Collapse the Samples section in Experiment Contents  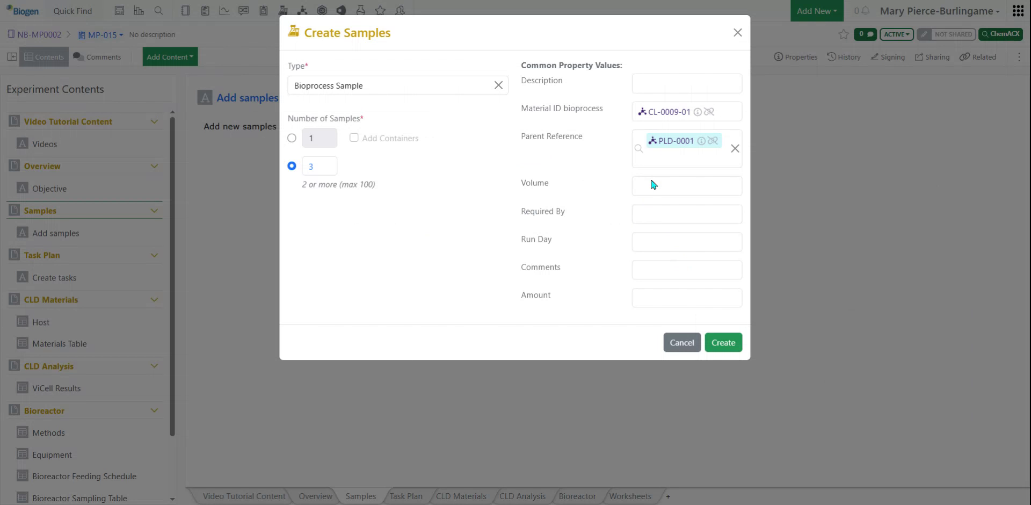[155, 210]
